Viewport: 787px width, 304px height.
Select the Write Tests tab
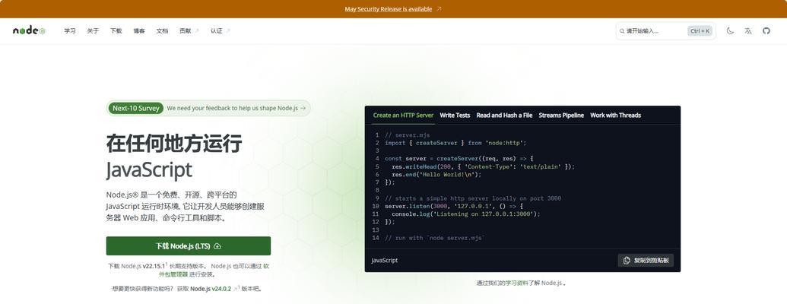coord(455,116)
